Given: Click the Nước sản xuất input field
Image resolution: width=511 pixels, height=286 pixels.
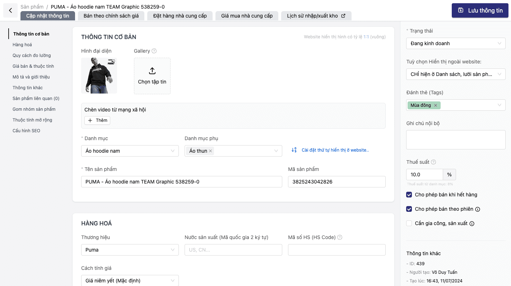Looking at the screenshot, I should 233,250.
